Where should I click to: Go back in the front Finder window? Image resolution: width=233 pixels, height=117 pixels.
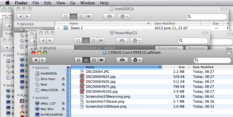click(x=35, y=60)
